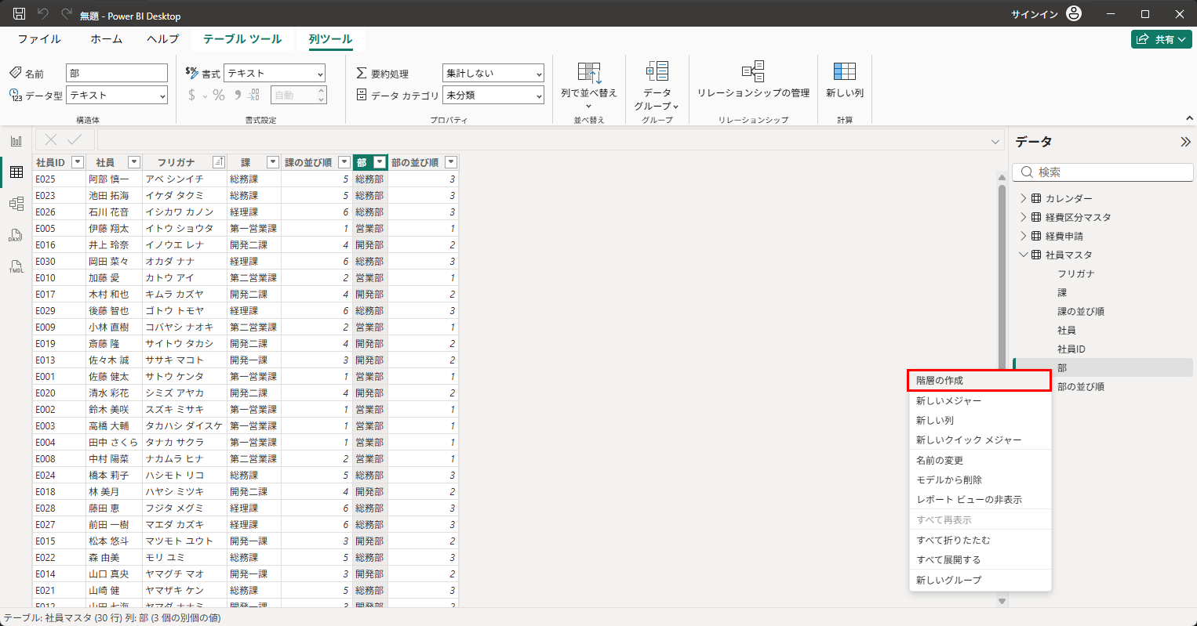Choose 新しいクイック メジャー from the context menu
1197x626 pixels.
980,440
